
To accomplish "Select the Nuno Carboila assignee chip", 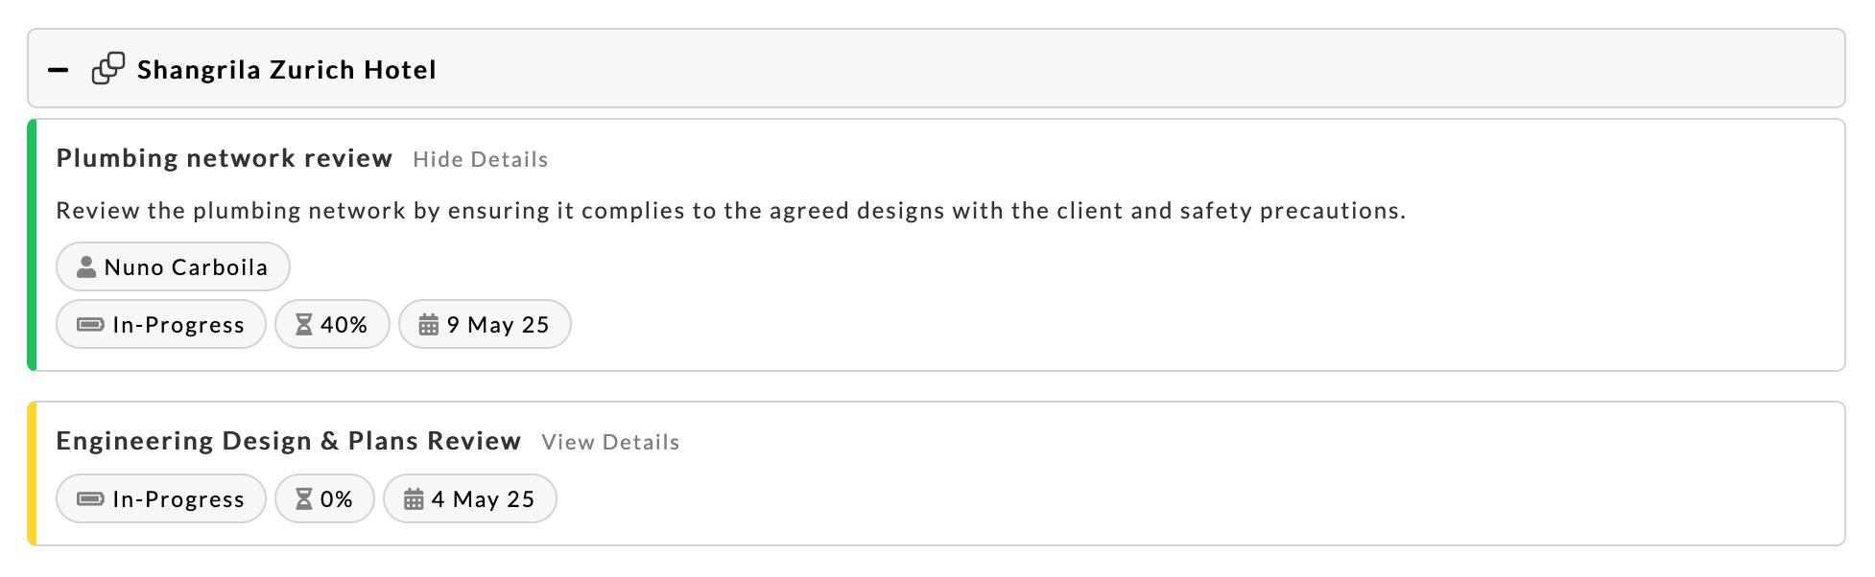I will [174, 267].
